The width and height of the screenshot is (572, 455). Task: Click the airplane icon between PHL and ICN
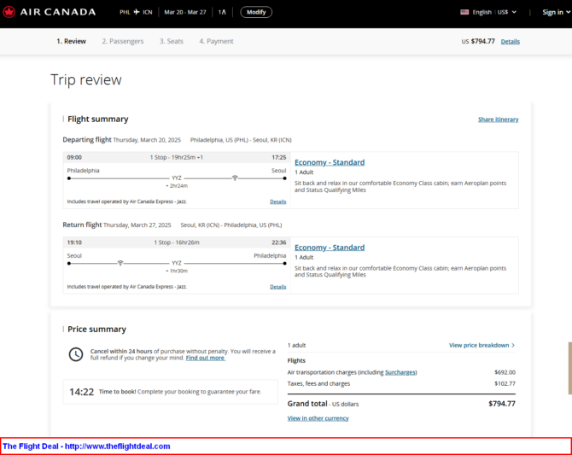pos(137,12)
